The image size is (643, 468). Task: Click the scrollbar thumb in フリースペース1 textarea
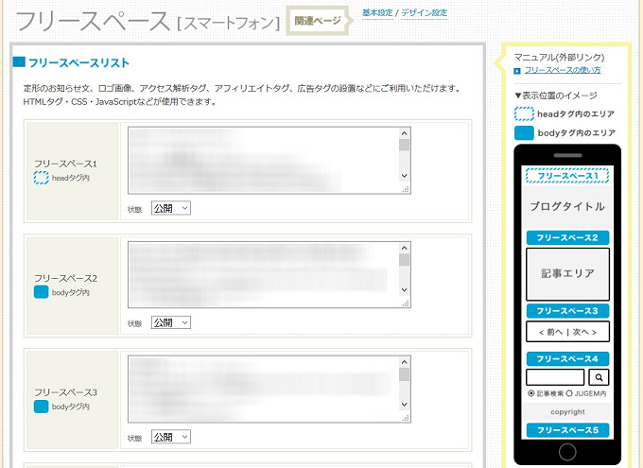(404, 145)
